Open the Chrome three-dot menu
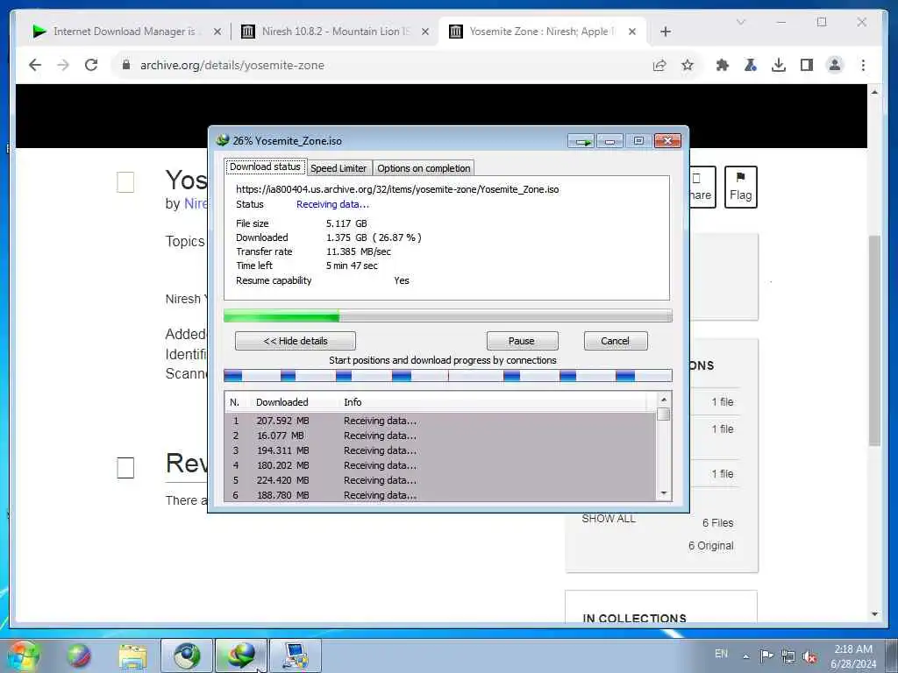 [863, 65]
